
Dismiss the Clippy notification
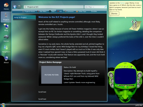(x=114, y=13)
